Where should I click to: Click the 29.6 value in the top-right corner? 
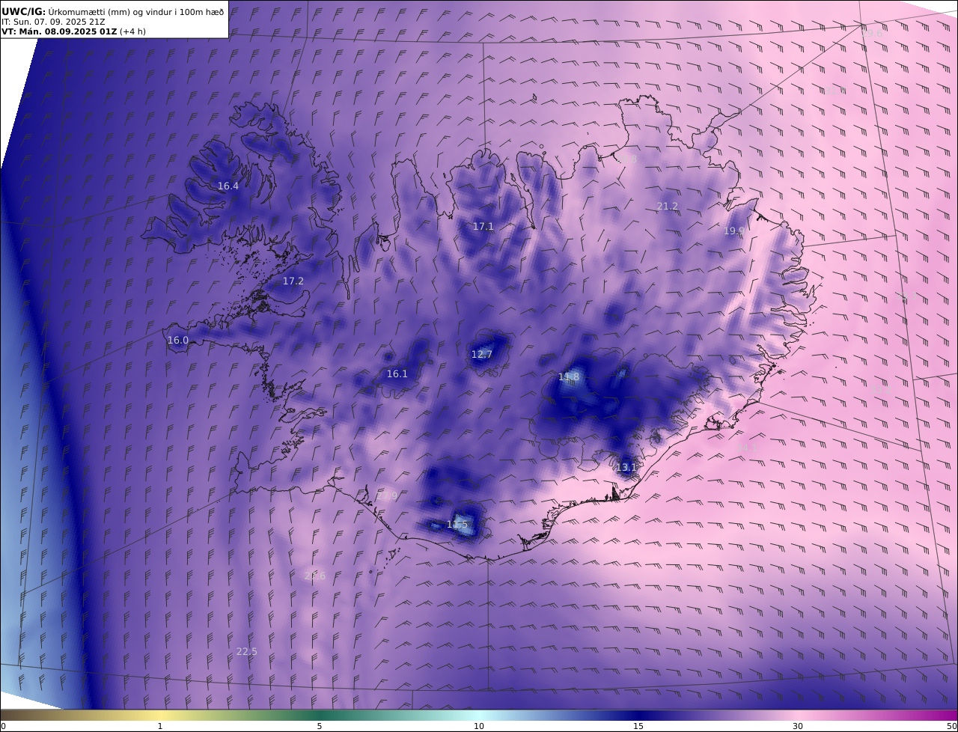[872, 33]
